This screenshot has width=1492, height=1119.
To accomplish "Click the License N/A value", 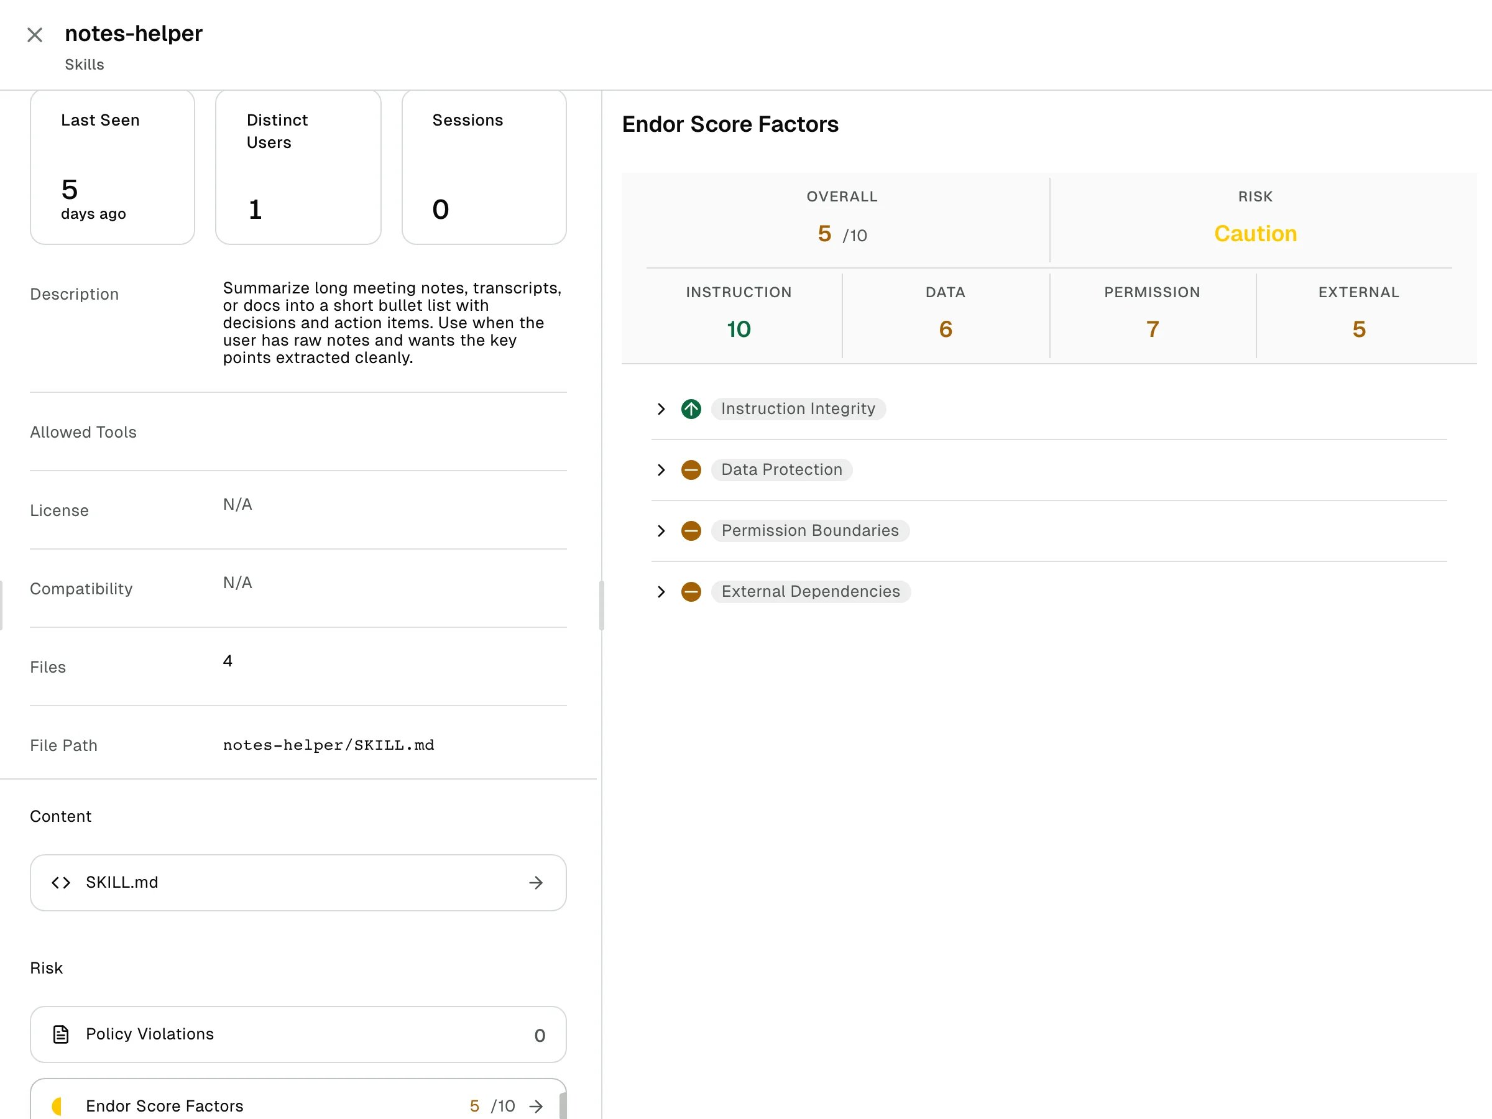I will click(237, 505).
